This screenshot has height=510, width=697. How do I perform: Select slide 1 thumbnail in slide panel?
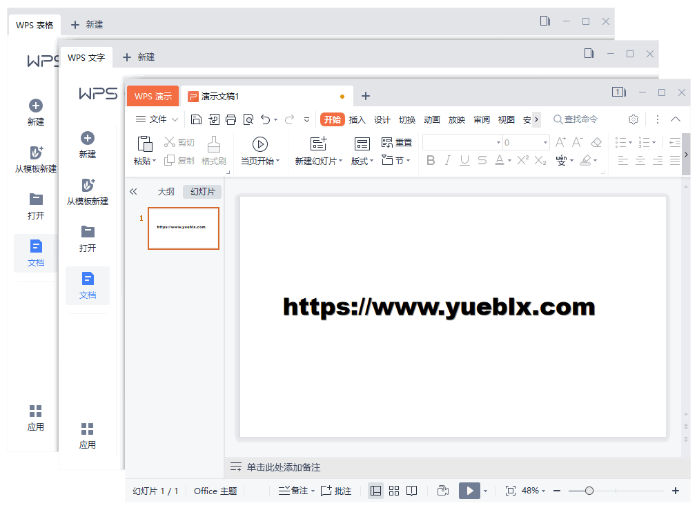tap(184, 228)
